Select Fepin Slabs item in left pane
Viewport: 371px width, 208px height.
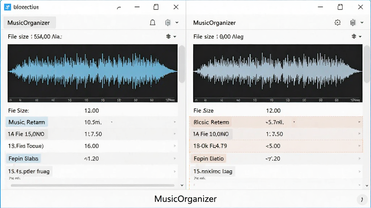tap(24, 159)
